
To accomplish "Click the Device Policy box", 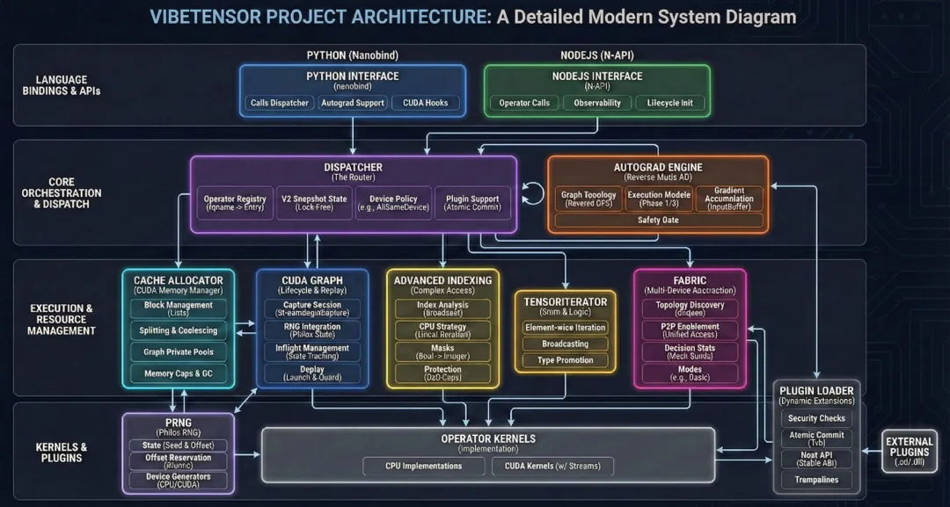I will pos(395,203).
